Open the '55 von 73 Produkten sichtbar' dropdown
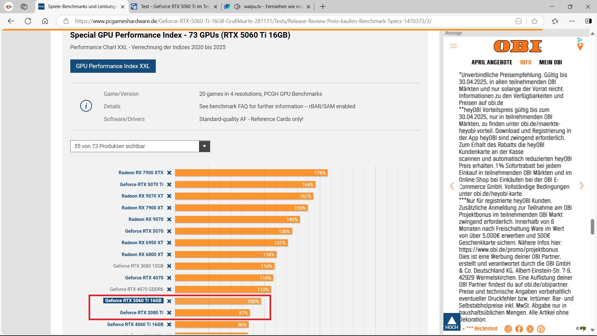The height and width of the screenshot is (336, 597). (204, 146)
